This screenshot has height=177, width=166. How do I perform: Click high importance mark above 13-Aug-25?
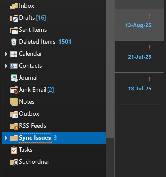(150, 16)
